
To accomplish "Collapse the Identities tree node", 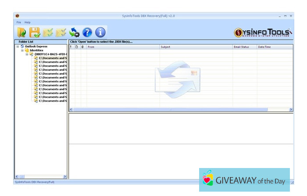I will [22, 50].
